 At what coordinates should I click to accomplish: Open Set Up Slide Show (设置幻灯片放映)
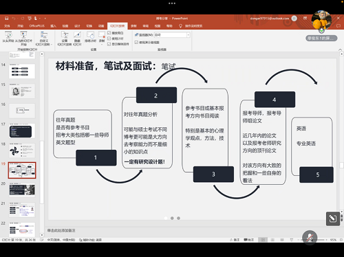pyautogui.click(x=65, y=38)
